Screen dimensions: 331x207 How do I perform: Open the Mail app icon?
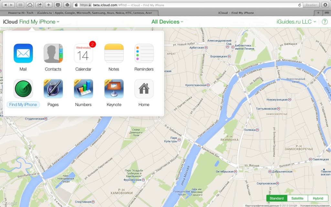coord(23,53)
